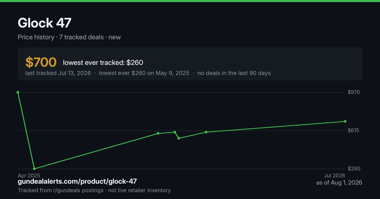Click 'last tracked Jul 13, 2026' text
This screenshot has height=199, width=380.
(58, 73)
